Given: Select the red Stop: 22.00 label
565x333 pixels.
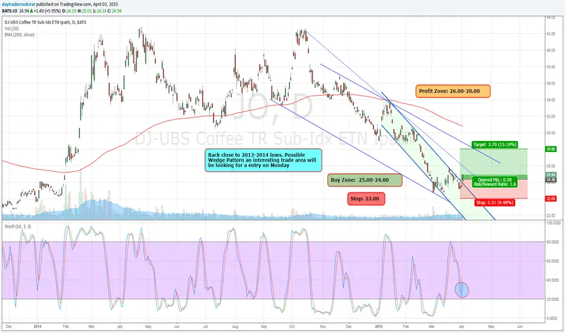Looking at the screenshot, I should click(x=366, y=199).
